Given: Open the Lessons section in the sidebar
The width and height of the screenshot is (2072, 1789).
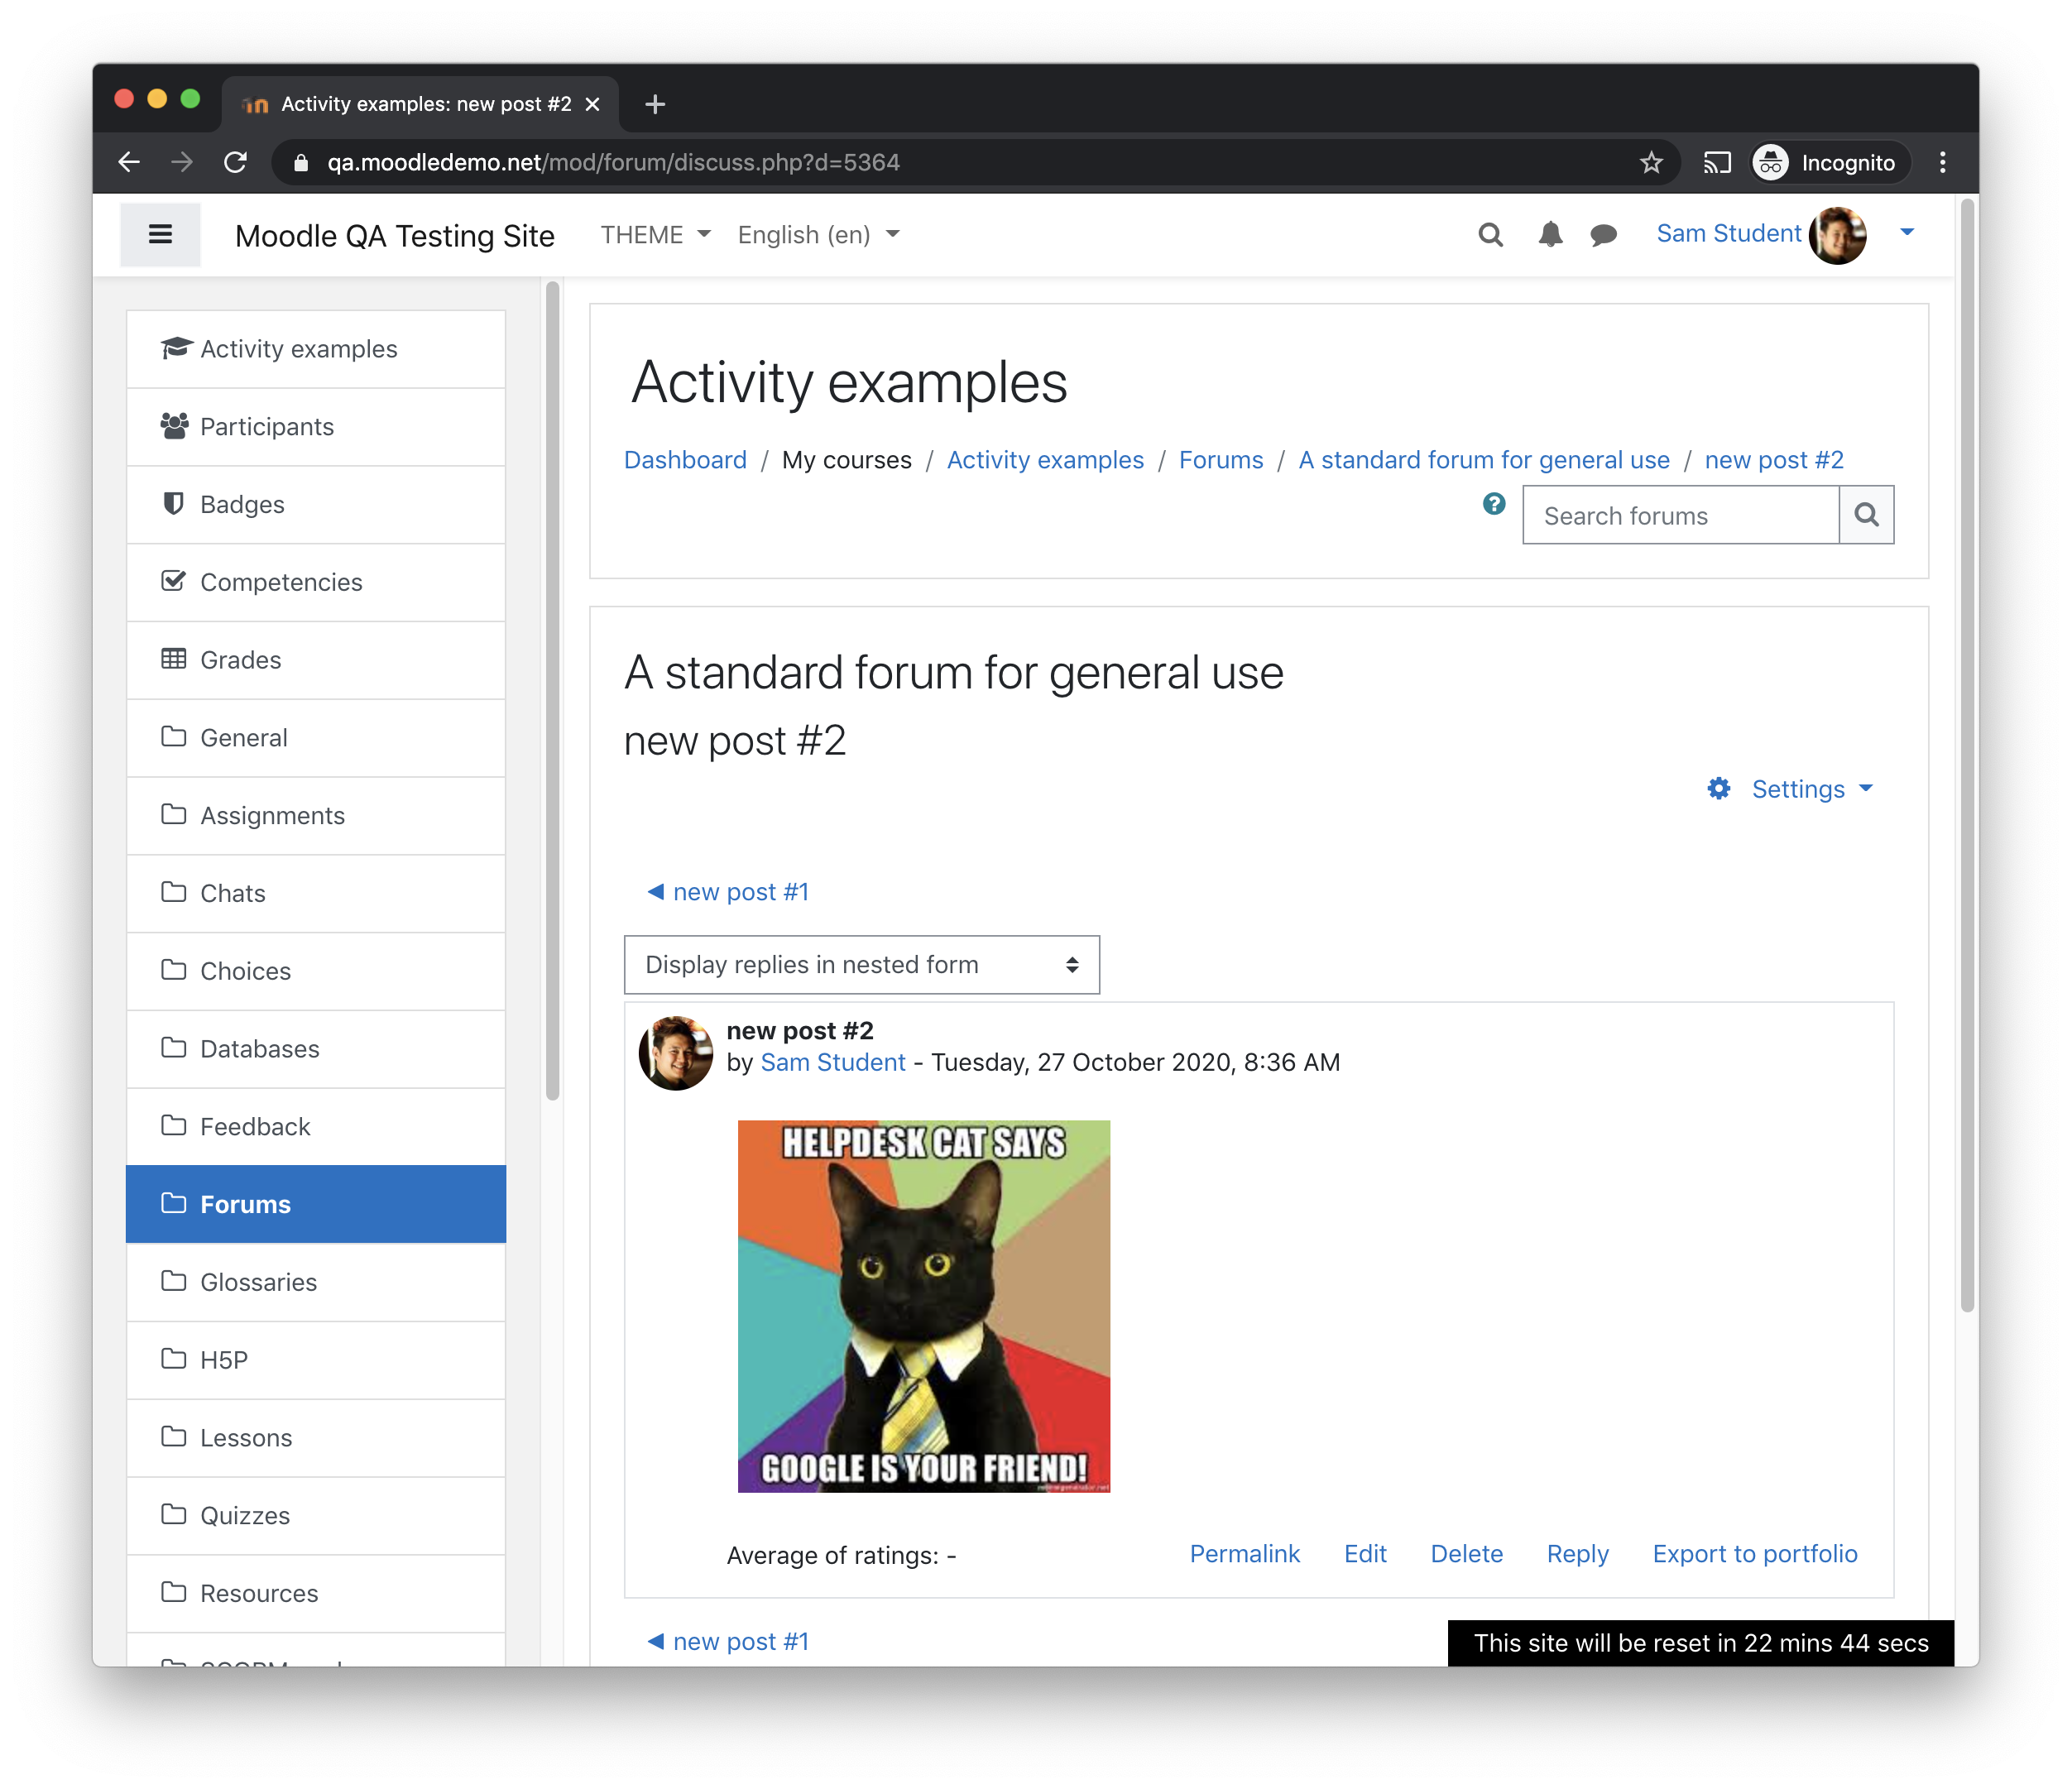Looking at the screenshot, I should 316,1438.
